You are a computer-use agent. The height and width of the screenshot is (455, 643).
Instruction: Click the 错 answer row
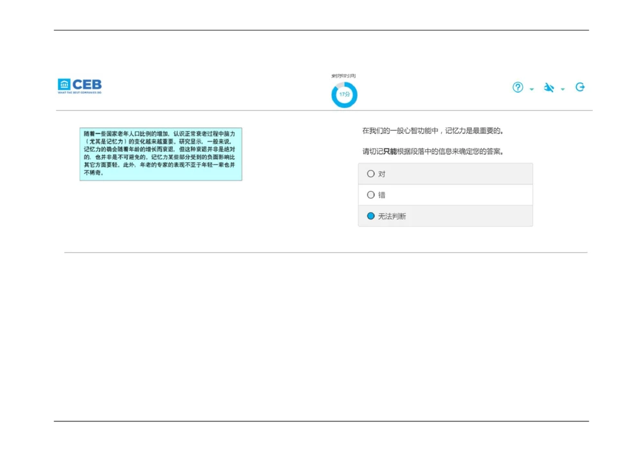(x=446, y=194)
